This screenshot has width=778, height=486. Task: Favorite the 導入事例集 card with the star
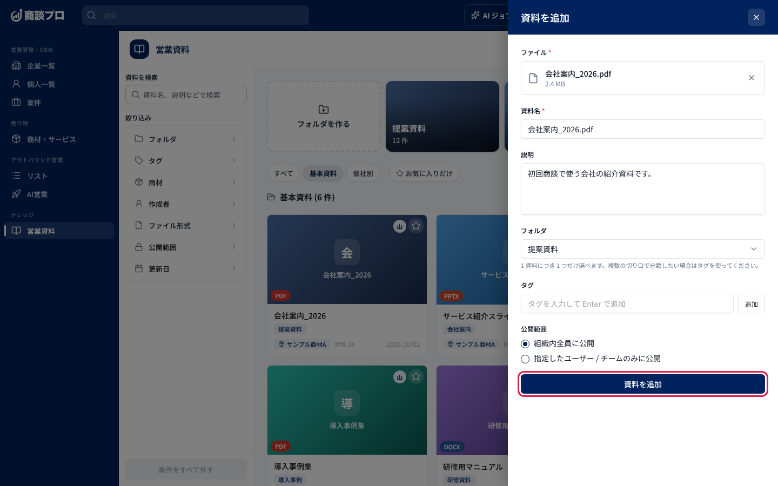[x=416, y=377]
